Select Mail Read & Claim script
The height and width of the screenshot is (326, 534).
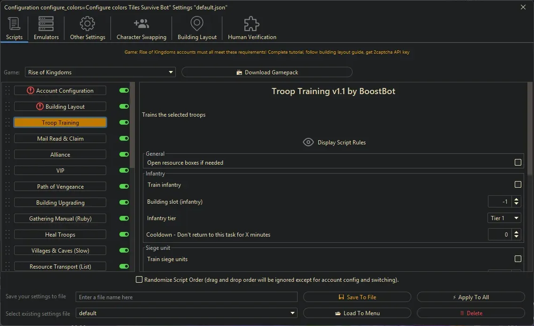(60, 139)
